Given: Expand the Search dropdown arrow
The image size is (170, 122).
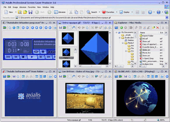Looking at the screenshot, I should [99, 12].
